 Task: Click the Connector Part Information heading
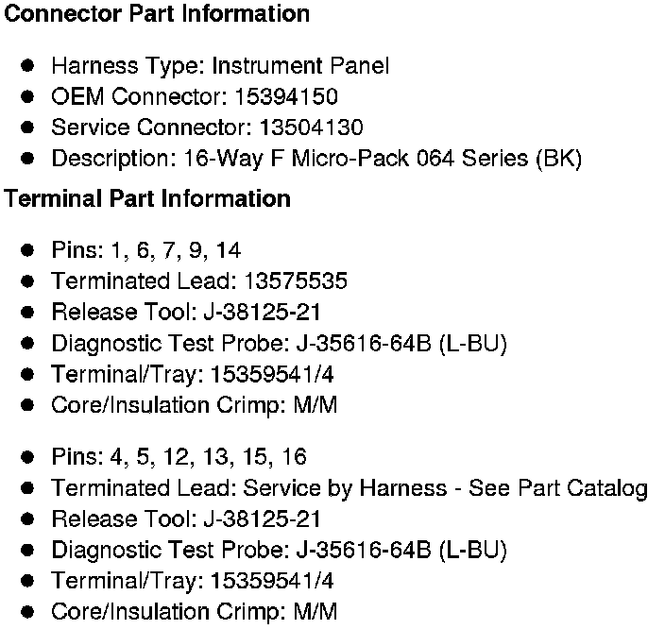tap(157, 13)
